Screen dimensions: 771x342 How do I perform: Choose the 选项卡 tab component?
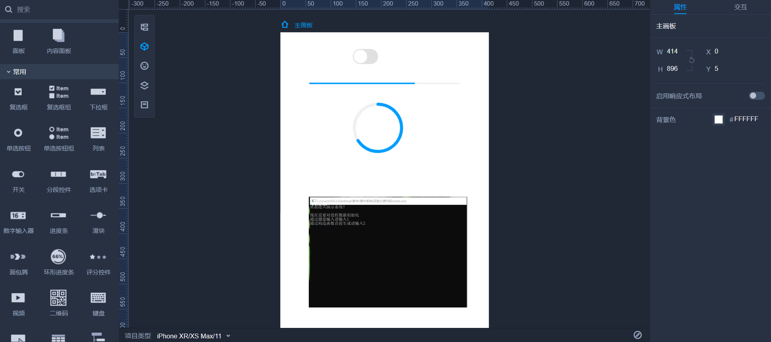click(99, 181)
